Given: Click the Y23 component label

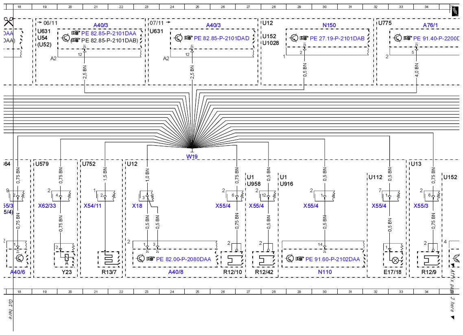Looking at the screenshot, I should click(x=67, y=272).
